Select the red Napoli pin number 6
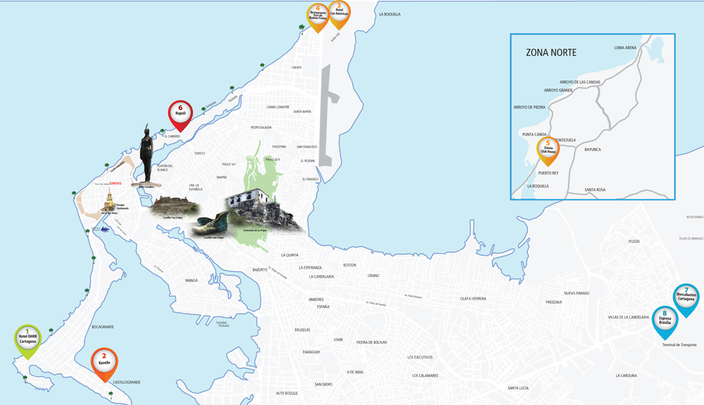The image size is (704, 405). point(180,116)
